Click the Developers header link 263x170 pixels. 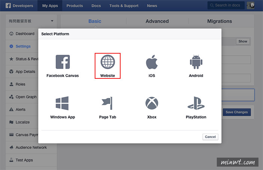[x=23, y=6]
